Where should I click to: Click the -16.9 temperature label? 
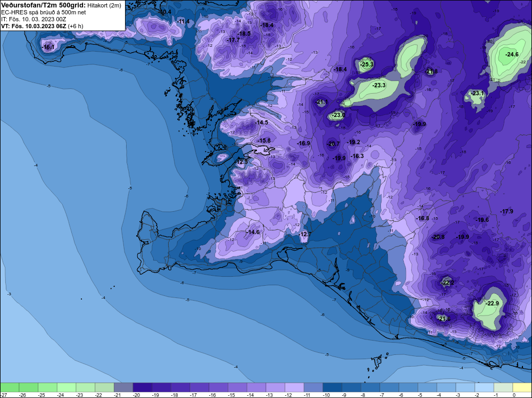coord(303,143)
